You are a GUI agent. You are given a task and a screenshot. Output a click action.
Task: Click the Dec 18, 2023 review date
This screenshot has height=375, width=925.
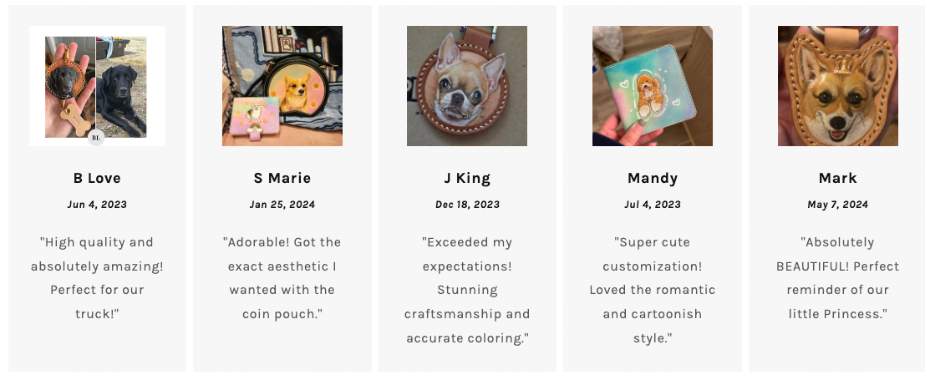pos(467,205)
